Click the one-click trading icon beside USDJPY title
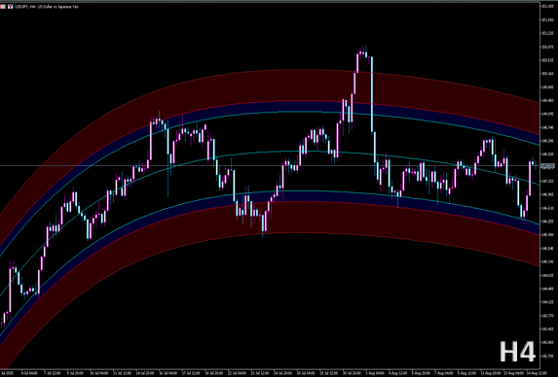558x377 pixels. (x=11, y=7)
